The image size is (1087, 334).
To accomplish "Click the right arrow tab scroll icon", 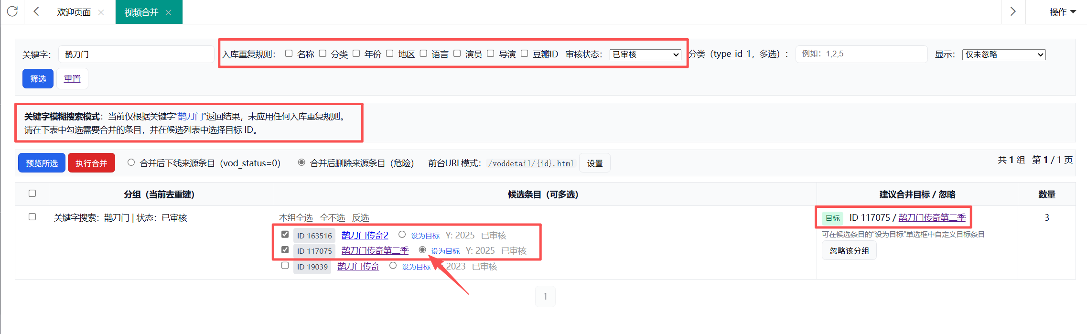I will (x=1012, y=11).
